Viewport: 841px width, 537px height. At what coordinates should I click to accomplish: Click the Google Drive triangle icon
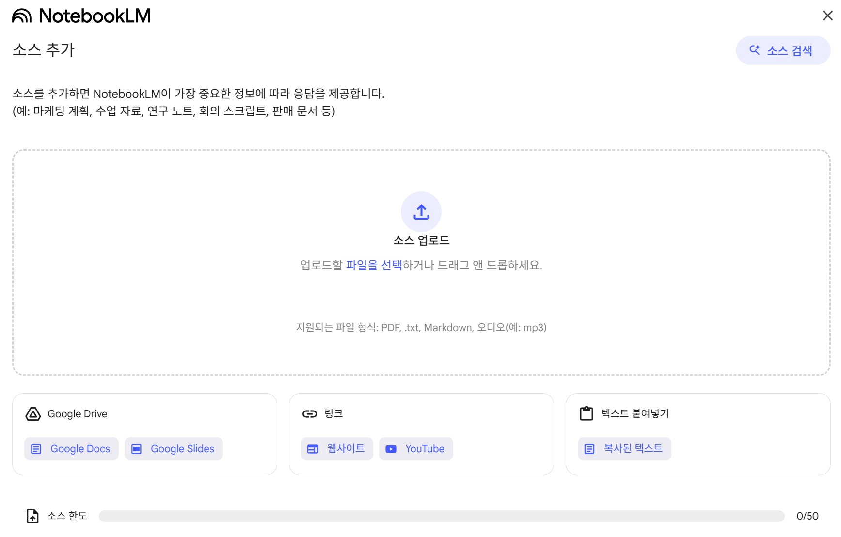point(32,413)
